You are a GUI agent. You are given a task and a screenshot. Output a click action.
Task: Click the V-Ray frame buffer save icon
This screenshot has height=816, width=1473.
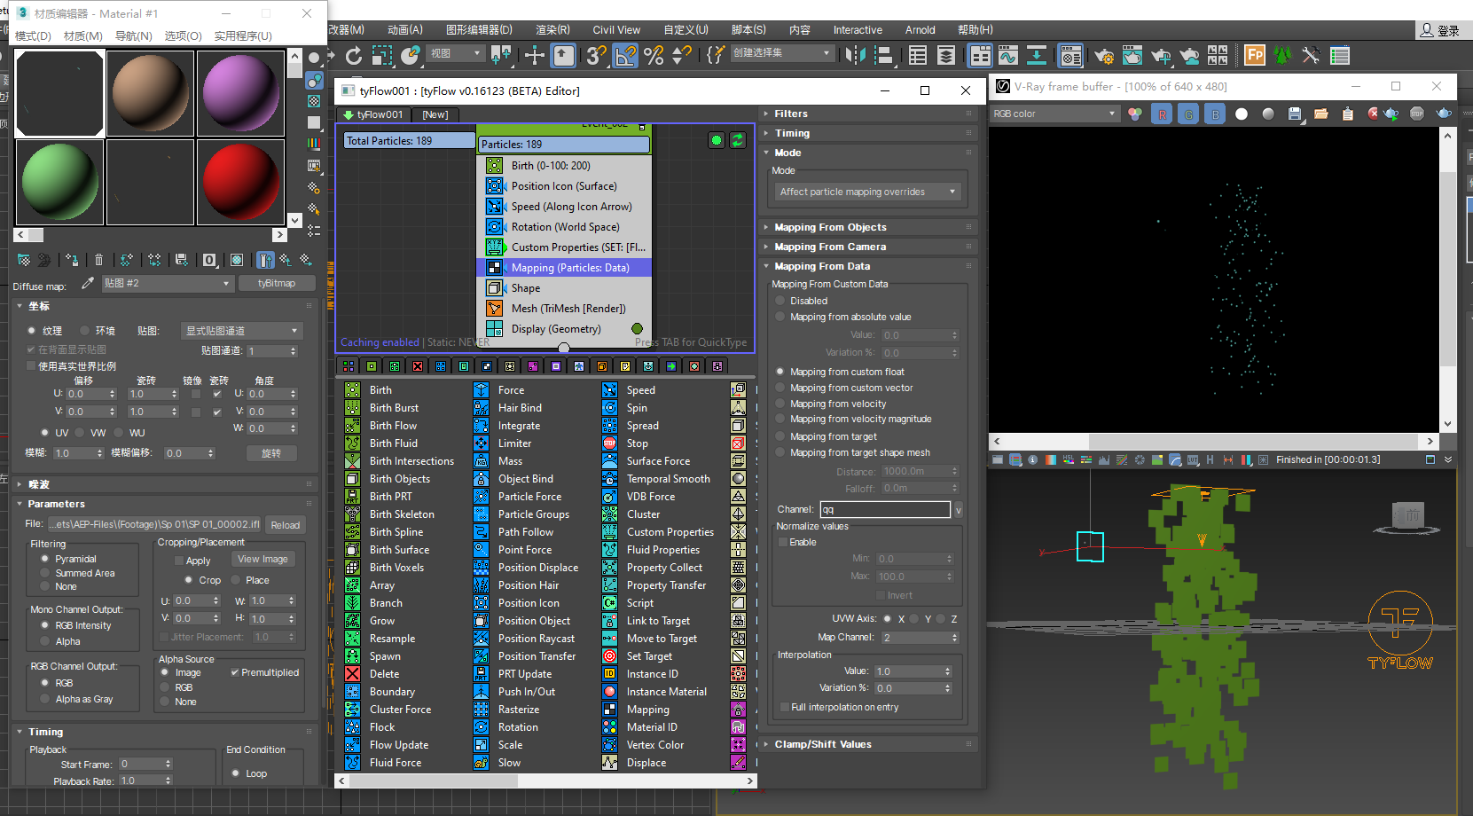click(x=1295, y=114)
